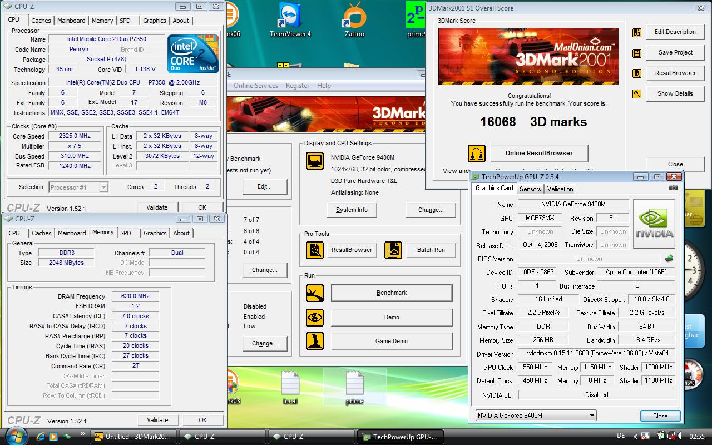This screenshot has height=445, width=712.
Task: Click the media player quick launch icon
Action: tap(53, 437)
